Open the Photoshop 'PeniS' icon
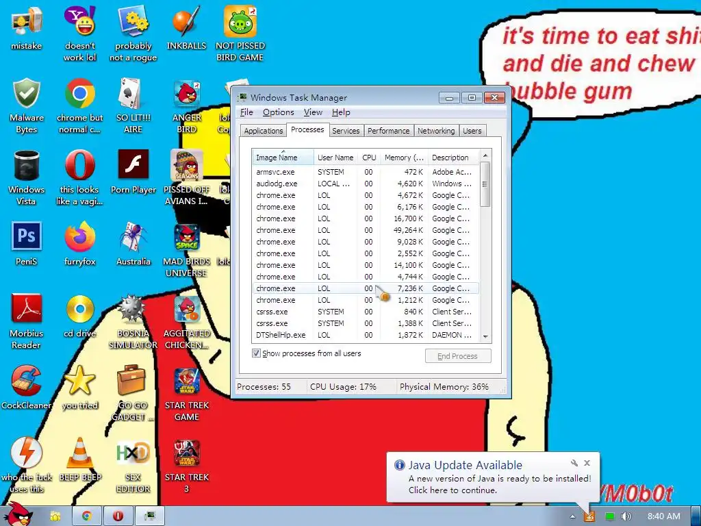Viewport: 701px width, 526px height. 27,243
